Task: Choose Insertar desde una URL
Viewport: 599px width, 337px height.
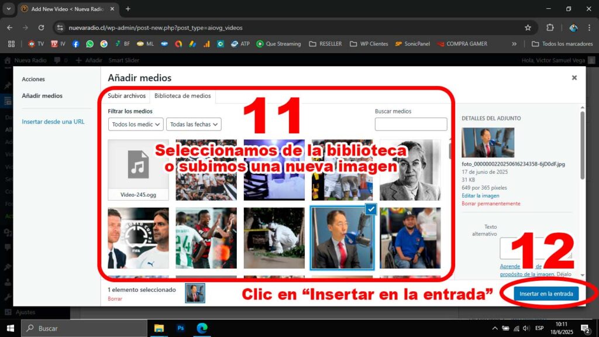Action: [x=53, y=122]
